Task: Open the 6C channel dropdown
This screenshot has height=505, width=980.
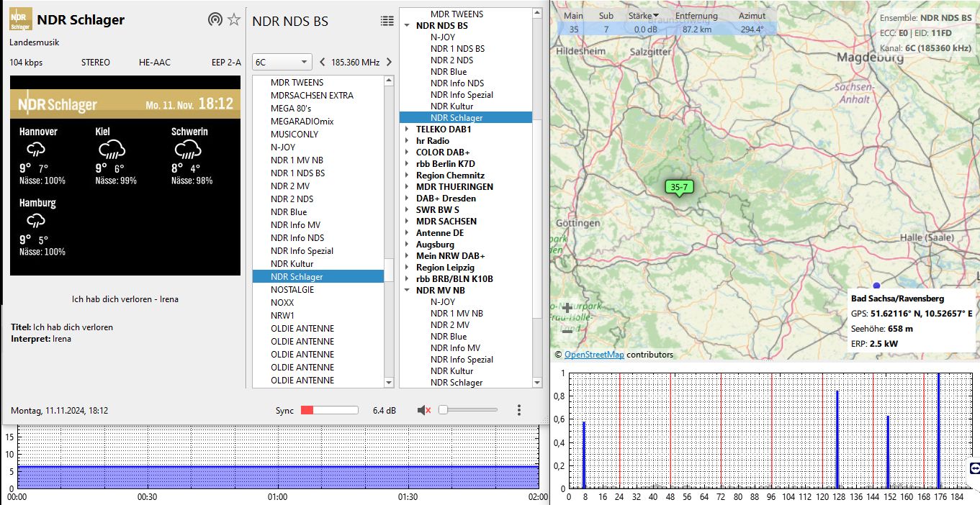Action: (x=282, y=62)
